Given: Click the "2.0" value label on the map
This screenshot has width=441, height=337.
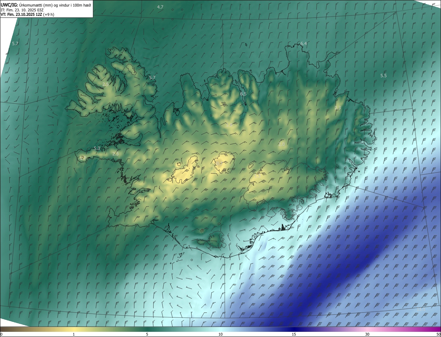Looking at the screenshot, I should click(x=282, y=144).
